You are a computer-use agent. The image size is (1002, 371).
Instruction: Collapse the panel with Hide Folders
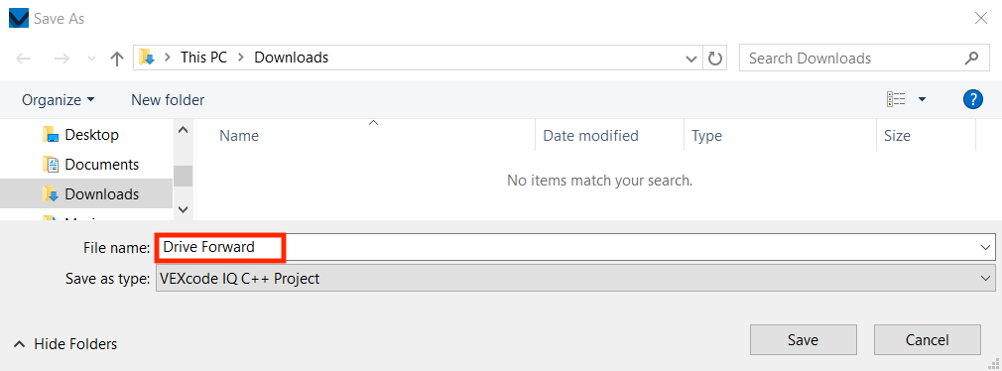pyautogui.click(x=65, y=344)
